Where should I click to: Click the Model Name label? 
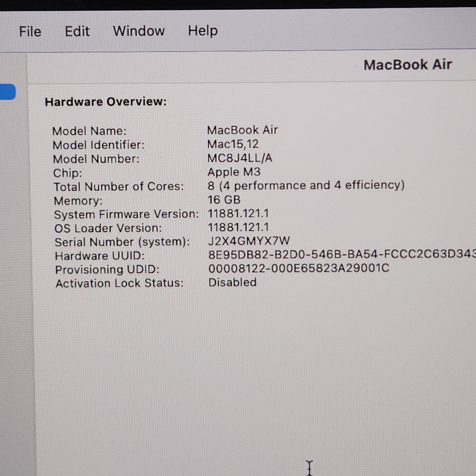(x=89, y=131)
